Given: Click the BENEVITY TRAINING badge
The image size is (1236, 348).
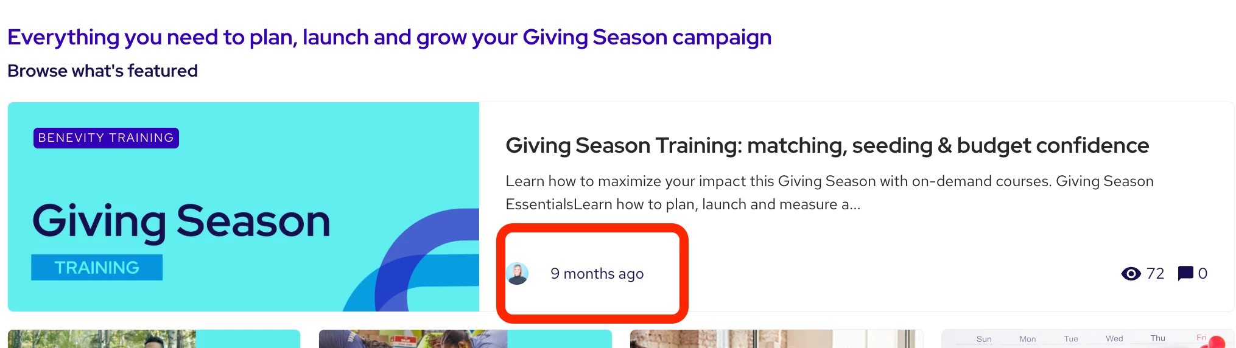Looking at the screenshot, I should tap(106, 138).
